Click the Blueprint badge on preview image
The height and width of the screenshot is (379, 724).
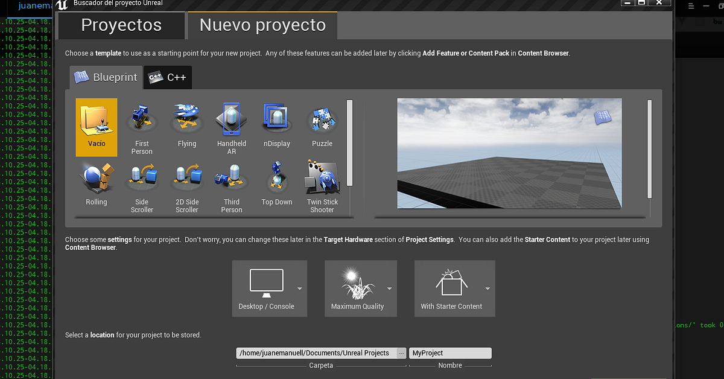[x=603, y=117]
